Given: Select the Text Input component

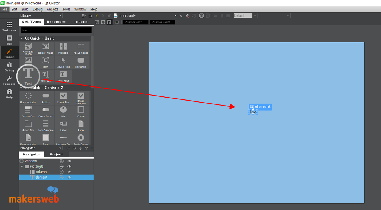Looking at the screenshot, I should pyautogui.click(x=63, y=76).
